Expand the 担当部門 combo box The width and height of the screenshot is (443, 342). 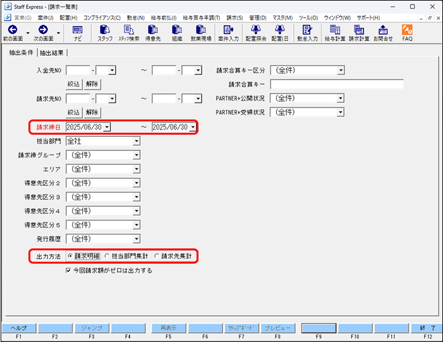137,141
